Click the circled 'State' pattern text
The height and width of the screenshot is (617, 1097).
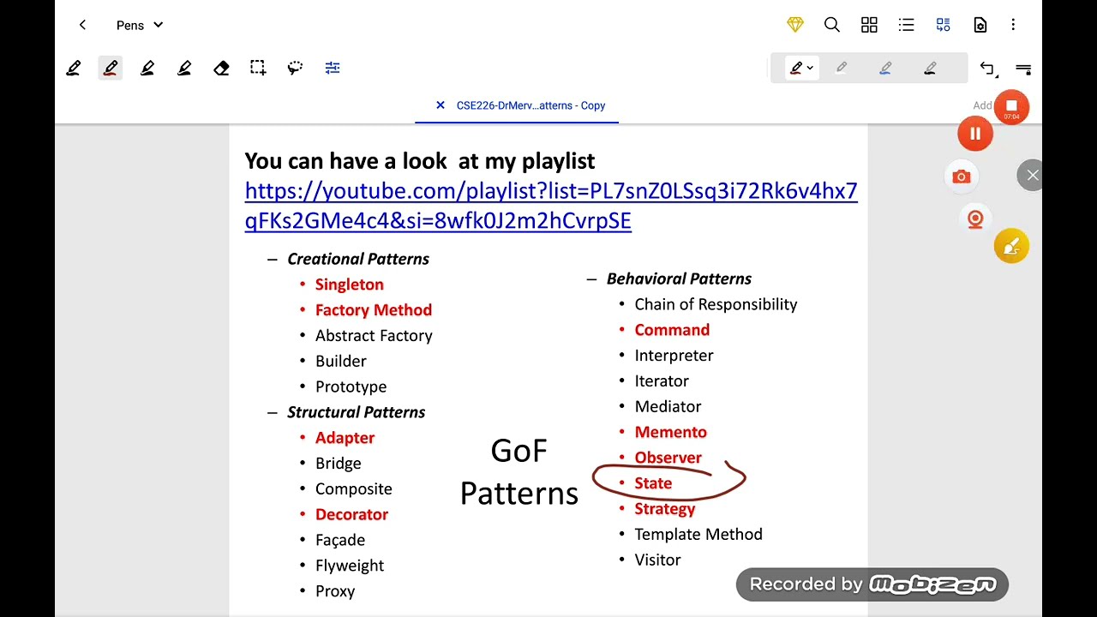pos(653,483)
